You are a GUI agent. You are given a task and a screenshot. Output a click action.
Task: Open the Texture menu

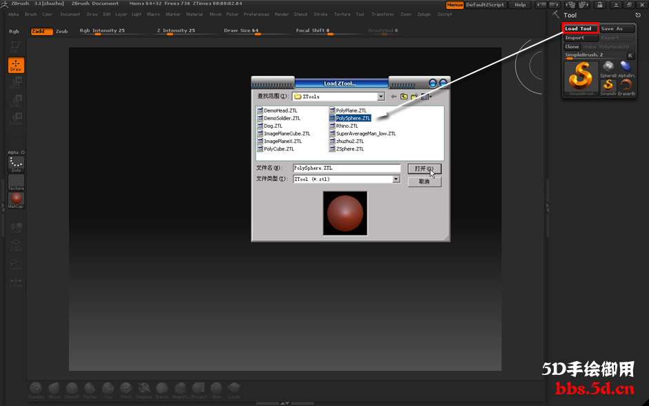(342, 14)
